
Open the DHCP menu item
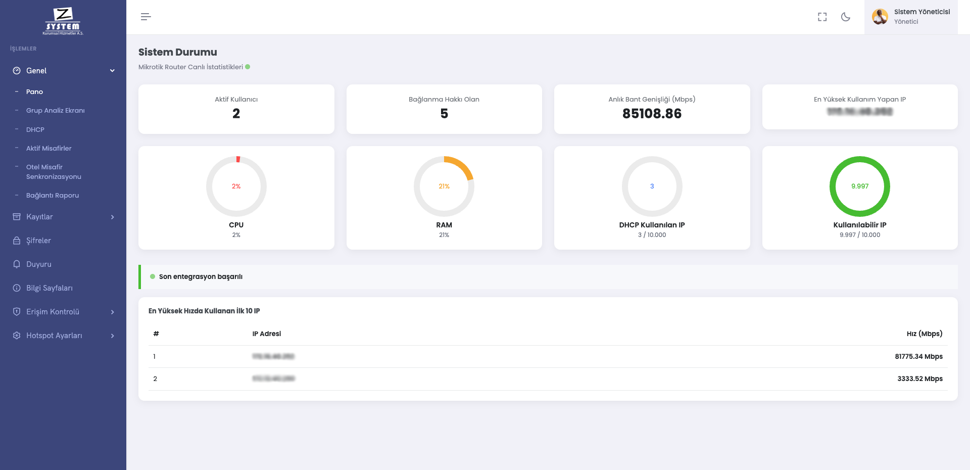tap(35, 129)
